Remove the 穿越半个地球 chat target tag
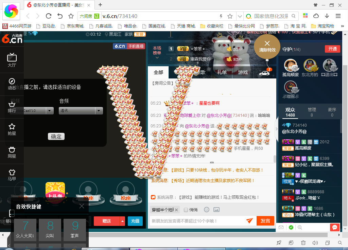Screen dimensions: 348x250 (176, 210)
